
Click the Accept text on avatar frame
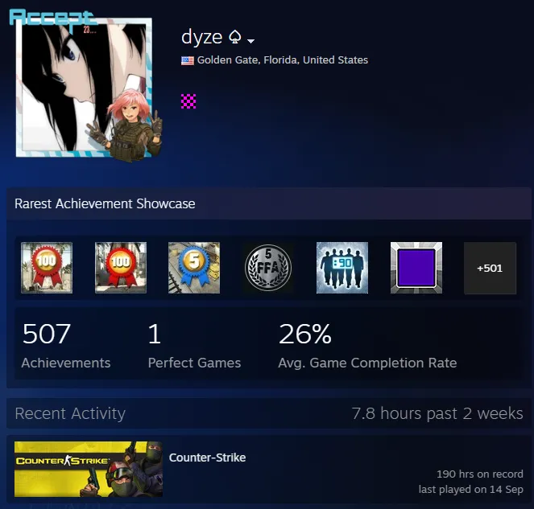coord(52,18)
